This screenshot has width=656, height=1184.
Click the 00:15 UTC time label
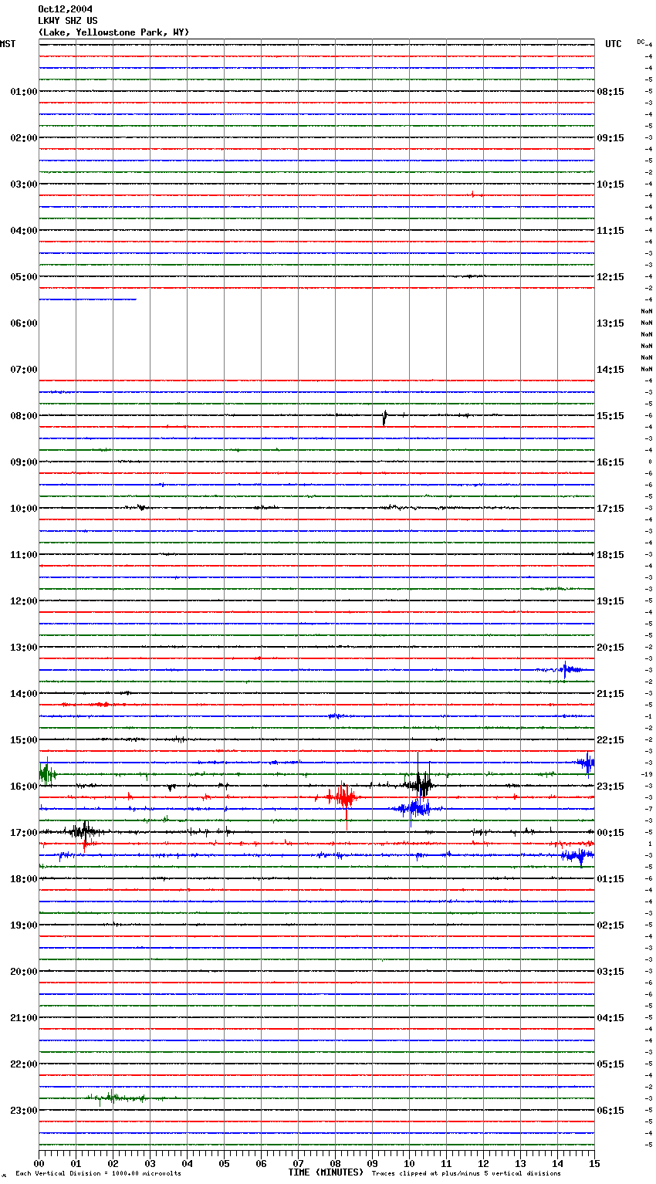tap(610, 832)
